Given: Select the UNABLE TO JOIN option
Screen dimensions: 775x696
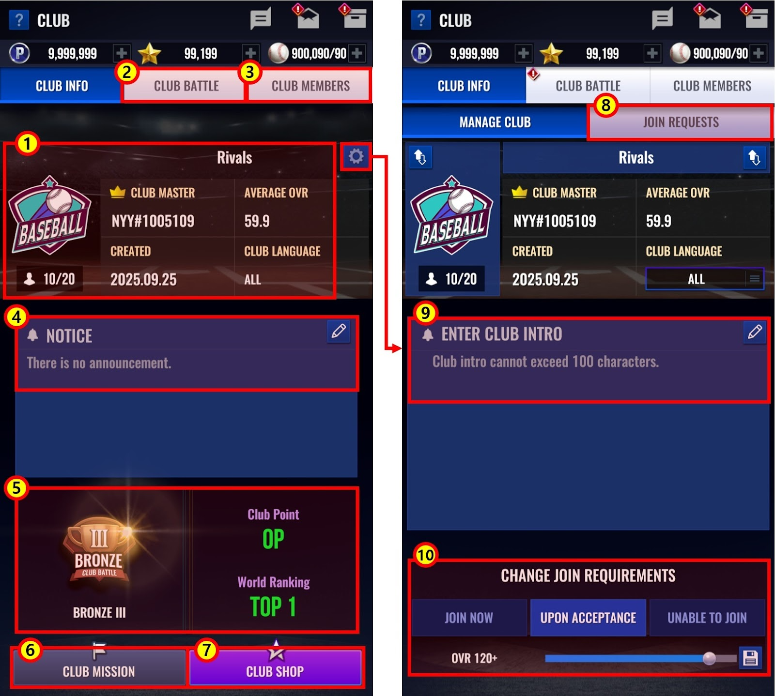Looking at the screenshot, I should 707,618.
